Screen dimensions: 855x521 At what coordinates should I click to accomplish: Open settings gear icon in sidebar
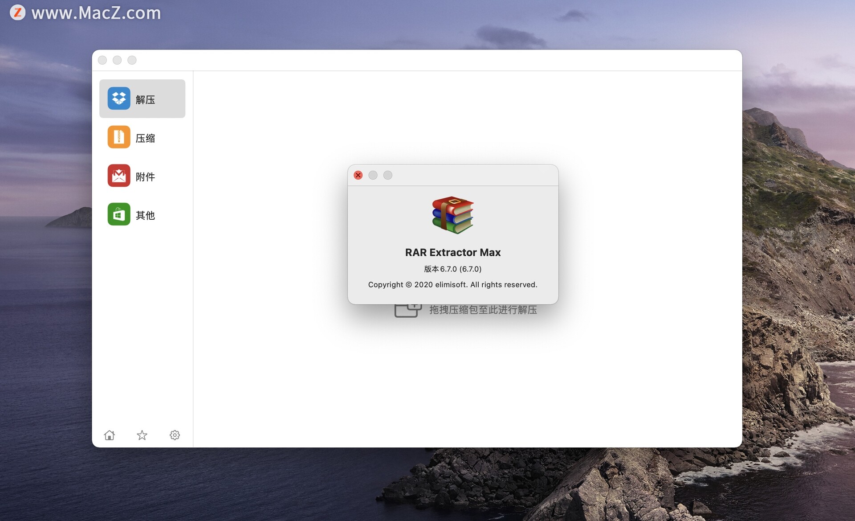(x=175, y=435)
